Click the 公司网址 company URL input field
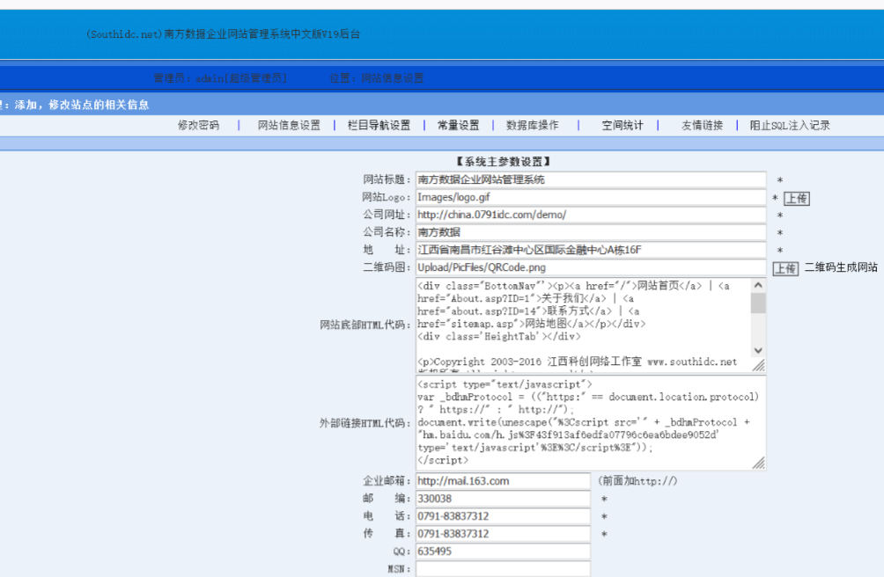This screenshot has height=577, width=884. pos(590,214)
